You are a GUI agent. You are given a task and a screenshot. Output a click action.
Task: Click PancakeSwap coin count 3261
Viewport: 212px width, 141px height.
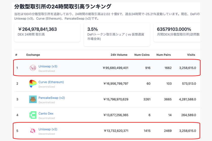147,99
